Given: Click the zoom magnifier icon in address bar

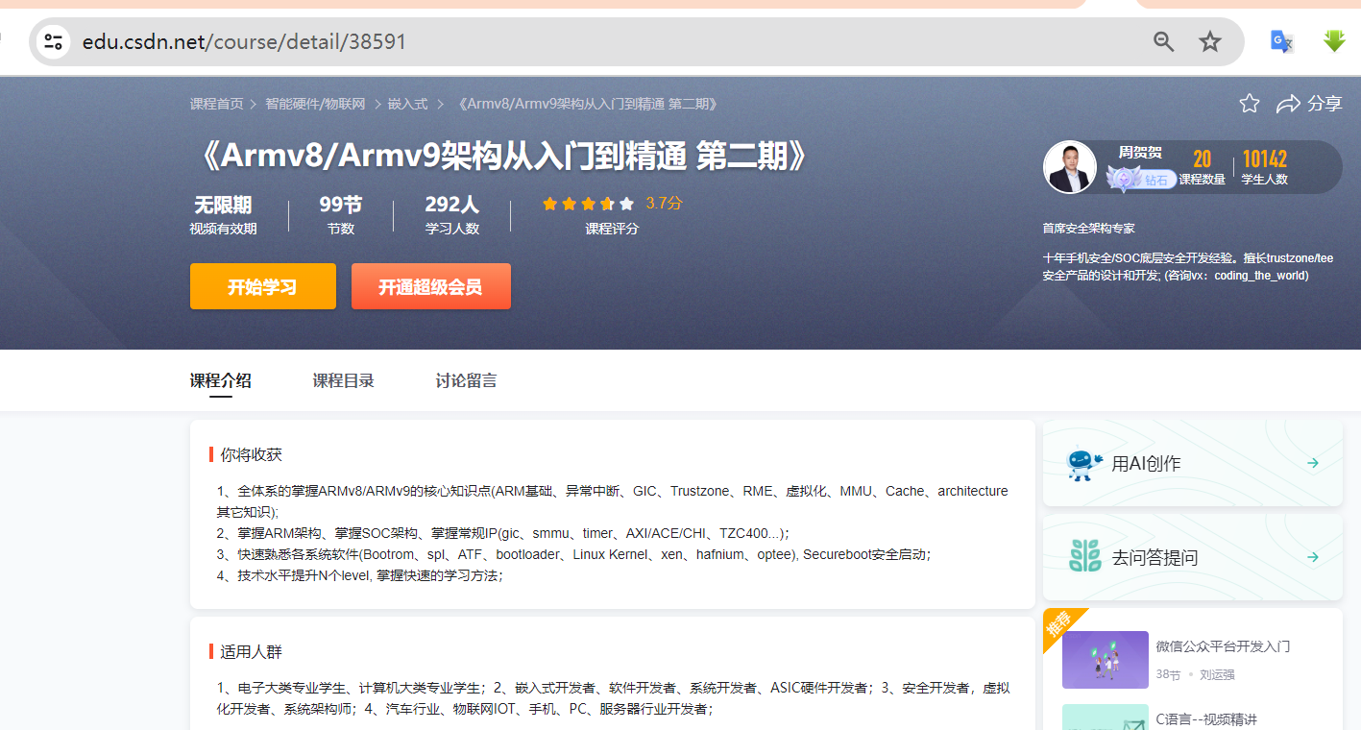Looking at the screenshot, I should [x=1163, y=41].
